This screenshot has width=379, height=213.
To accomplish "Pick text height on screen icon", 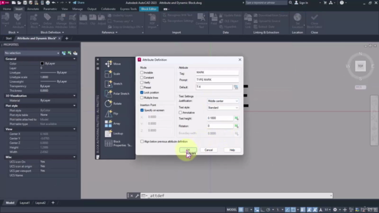I will [236, 118].
